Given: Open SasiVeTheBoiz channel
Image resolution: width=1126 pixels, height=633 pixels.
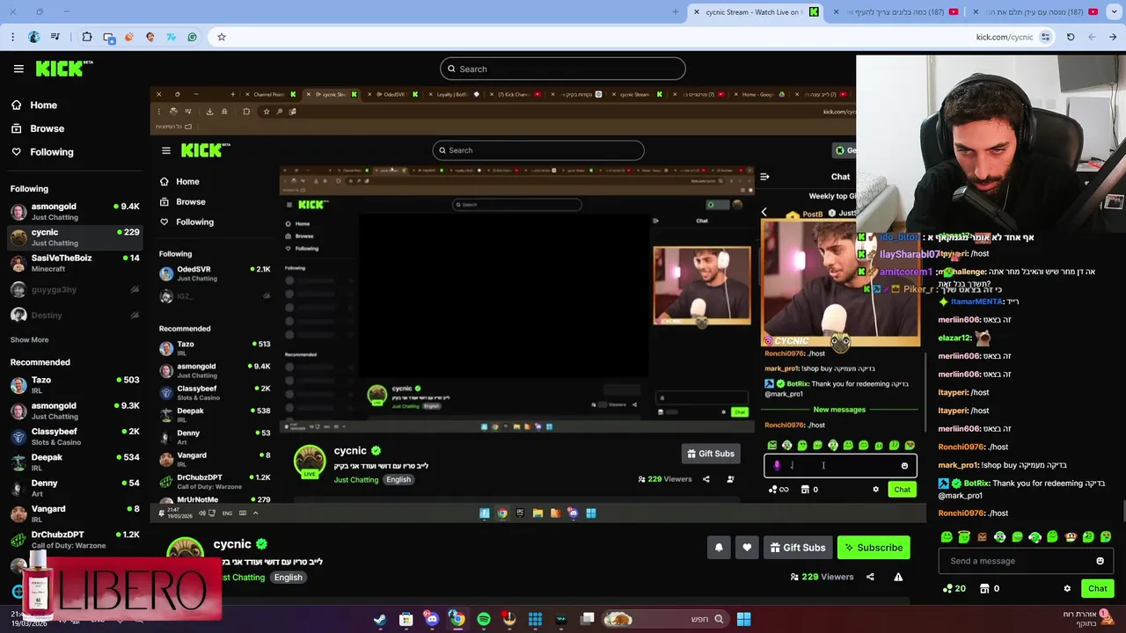Looking at the screenshot, I should [75, 263].
